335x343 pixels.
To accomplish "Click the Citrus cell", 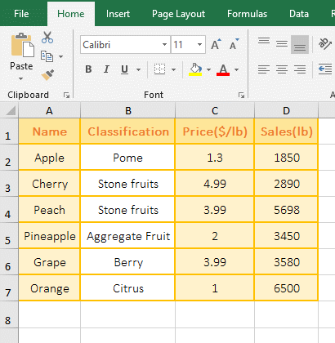I will tap(127, 288).
